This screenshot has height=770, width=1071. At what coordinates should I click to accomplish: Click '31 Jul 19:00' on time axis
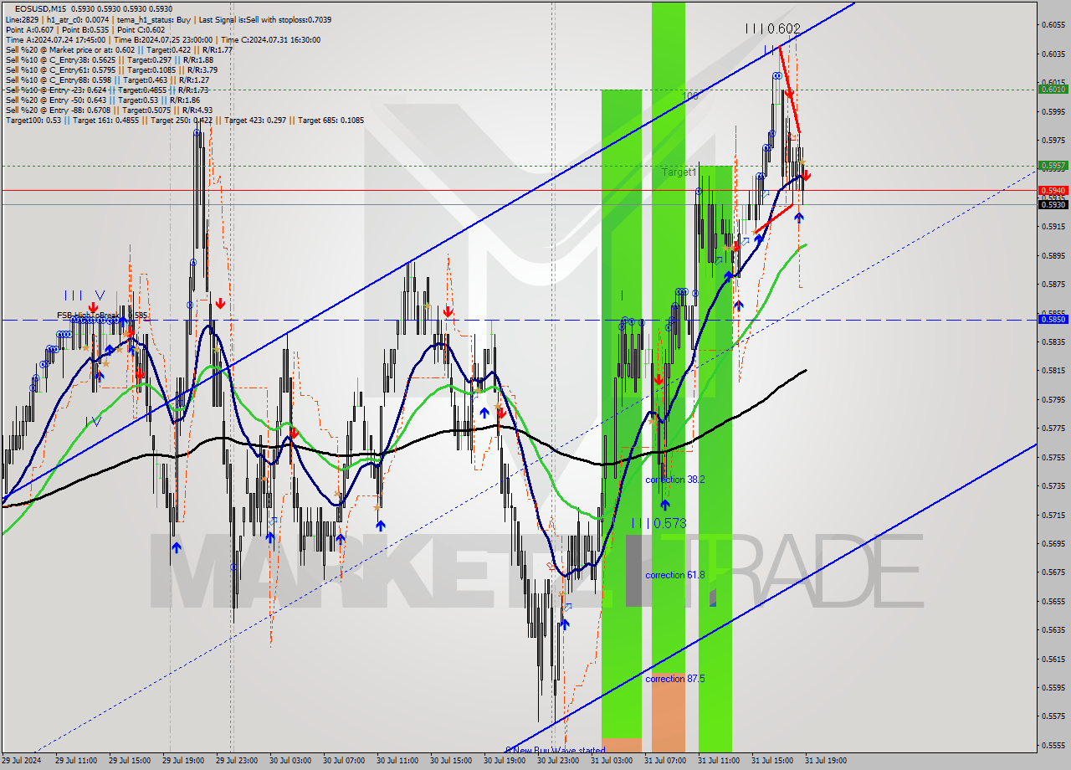click(826, 761)
